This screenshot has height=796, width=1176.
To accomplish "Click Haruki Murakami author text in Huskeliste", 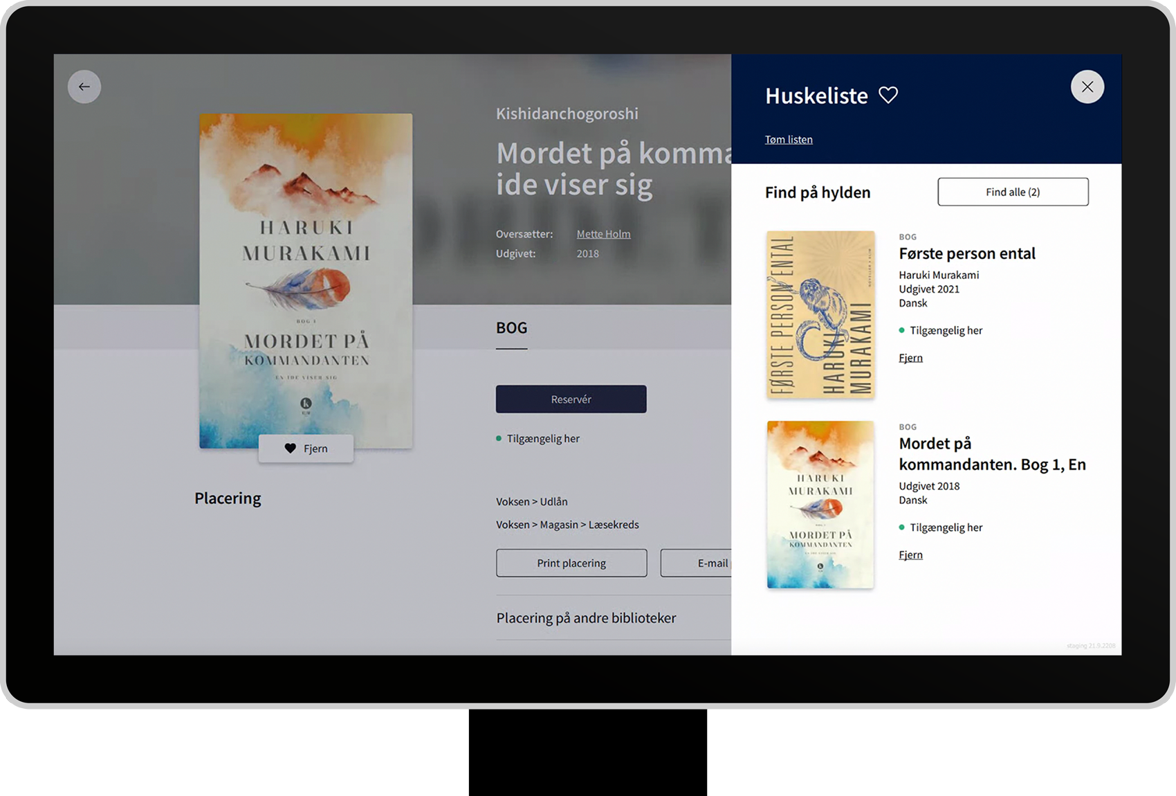I will (939, 275).
